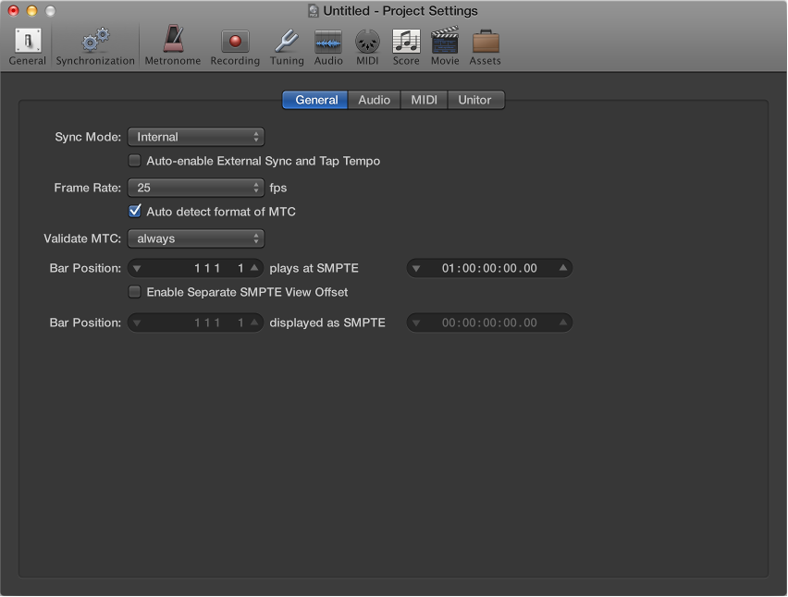788x597 pixels.
Task: Open the Frame Rate dropdown
Action: pos(195,188)
